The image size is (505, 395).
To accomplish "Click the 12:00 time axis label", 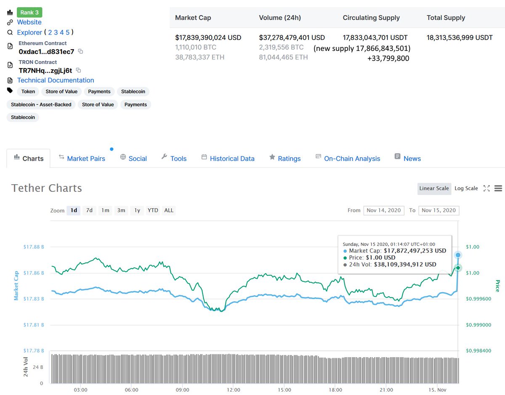I will [x=234, y=390].
